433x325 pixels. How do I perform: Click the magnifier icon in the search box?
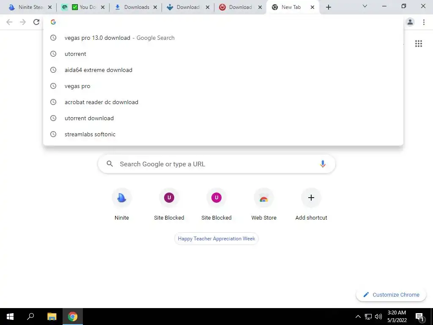click(110, 164)
